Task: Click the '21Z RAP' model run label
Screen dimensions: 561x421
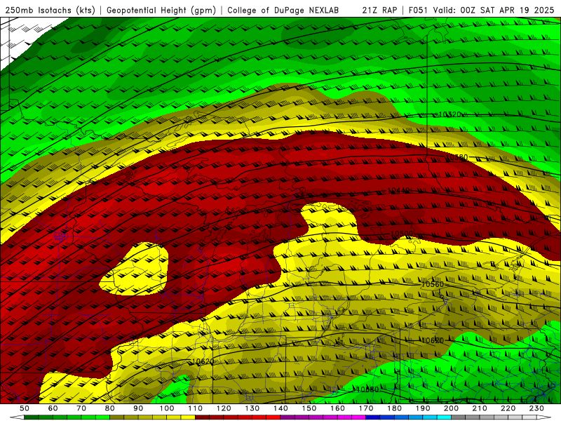Action: pyautogui.click(x=379, y=11)
